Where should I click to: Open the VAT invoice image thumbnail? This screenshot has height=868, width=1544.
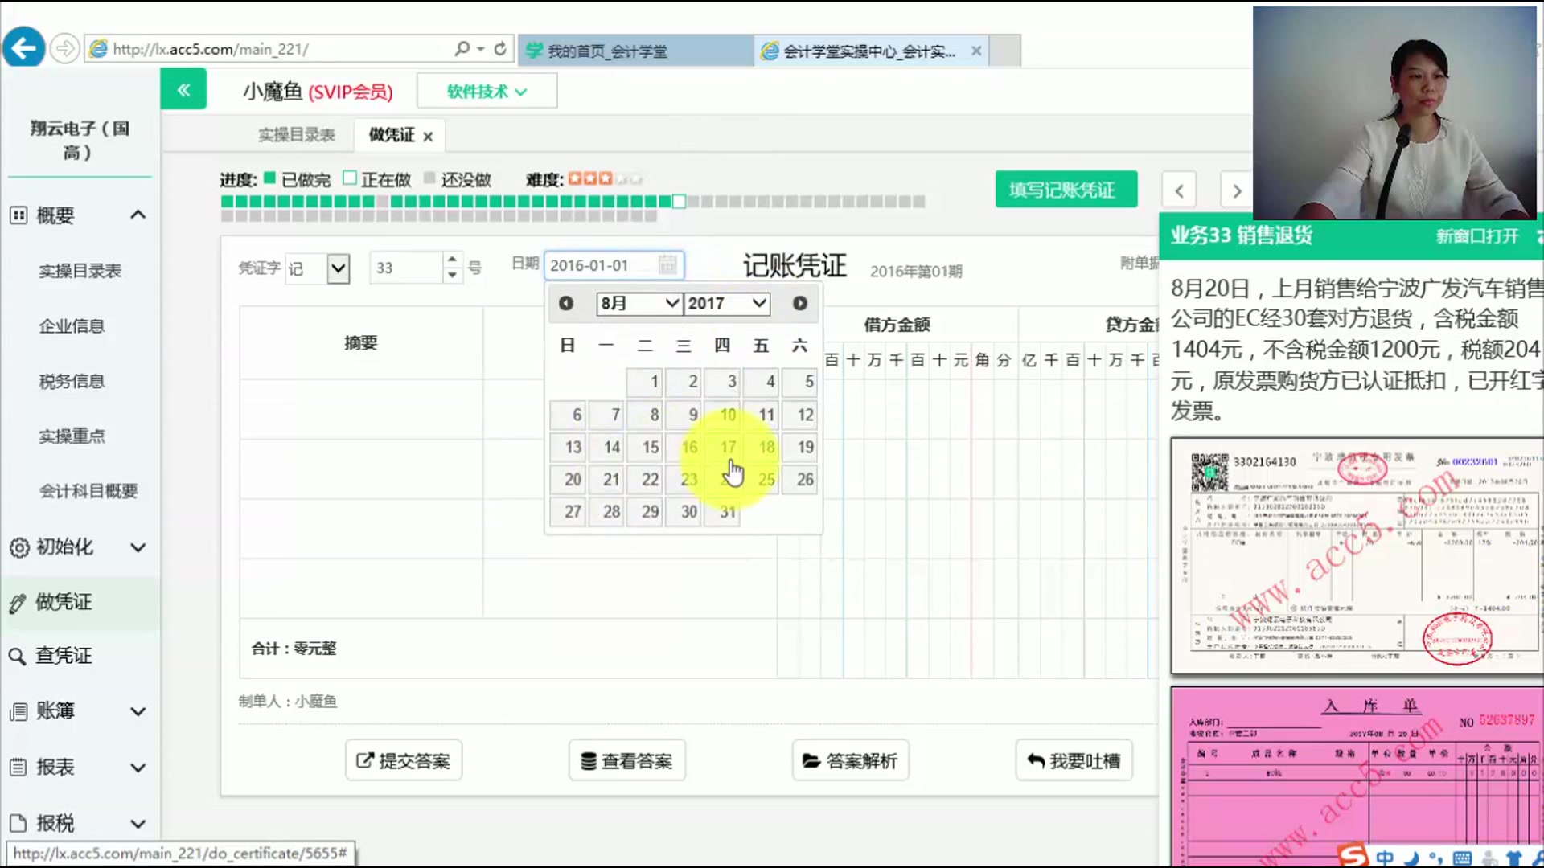[x=1356, y=555]
